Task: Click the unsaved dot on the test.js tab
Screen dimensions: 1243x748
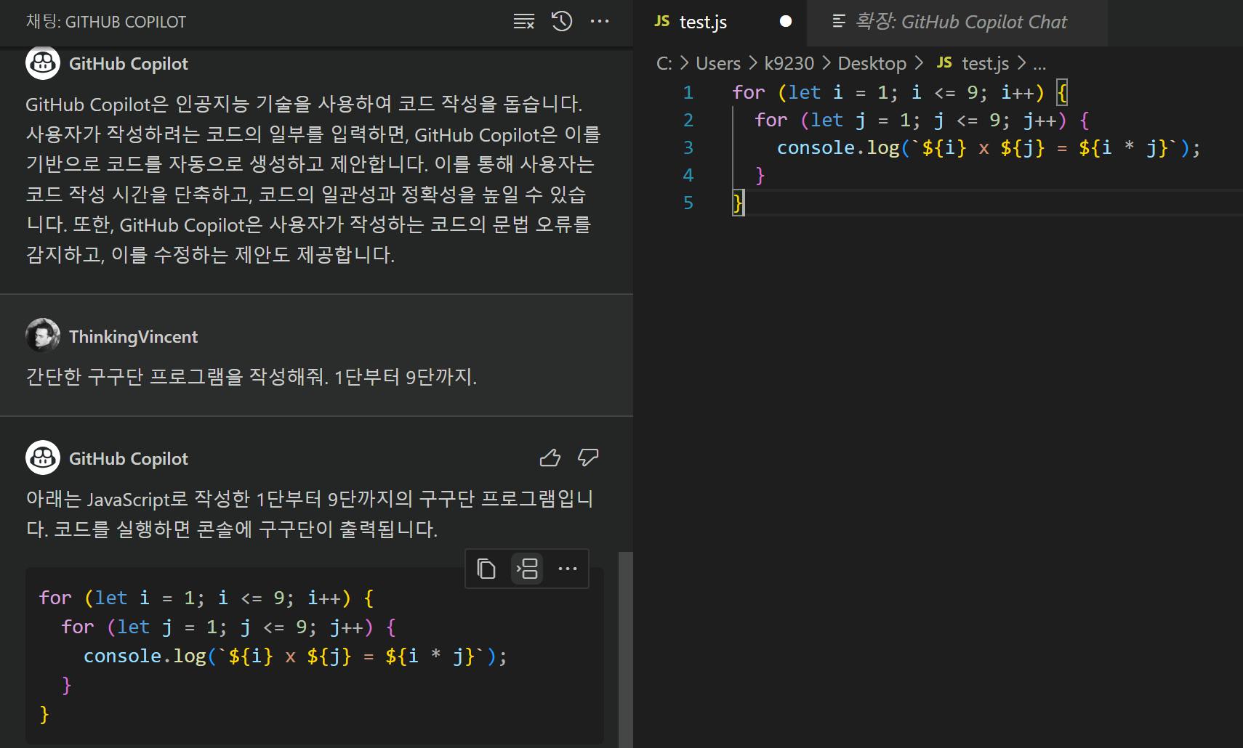Action: coord(786,22)
